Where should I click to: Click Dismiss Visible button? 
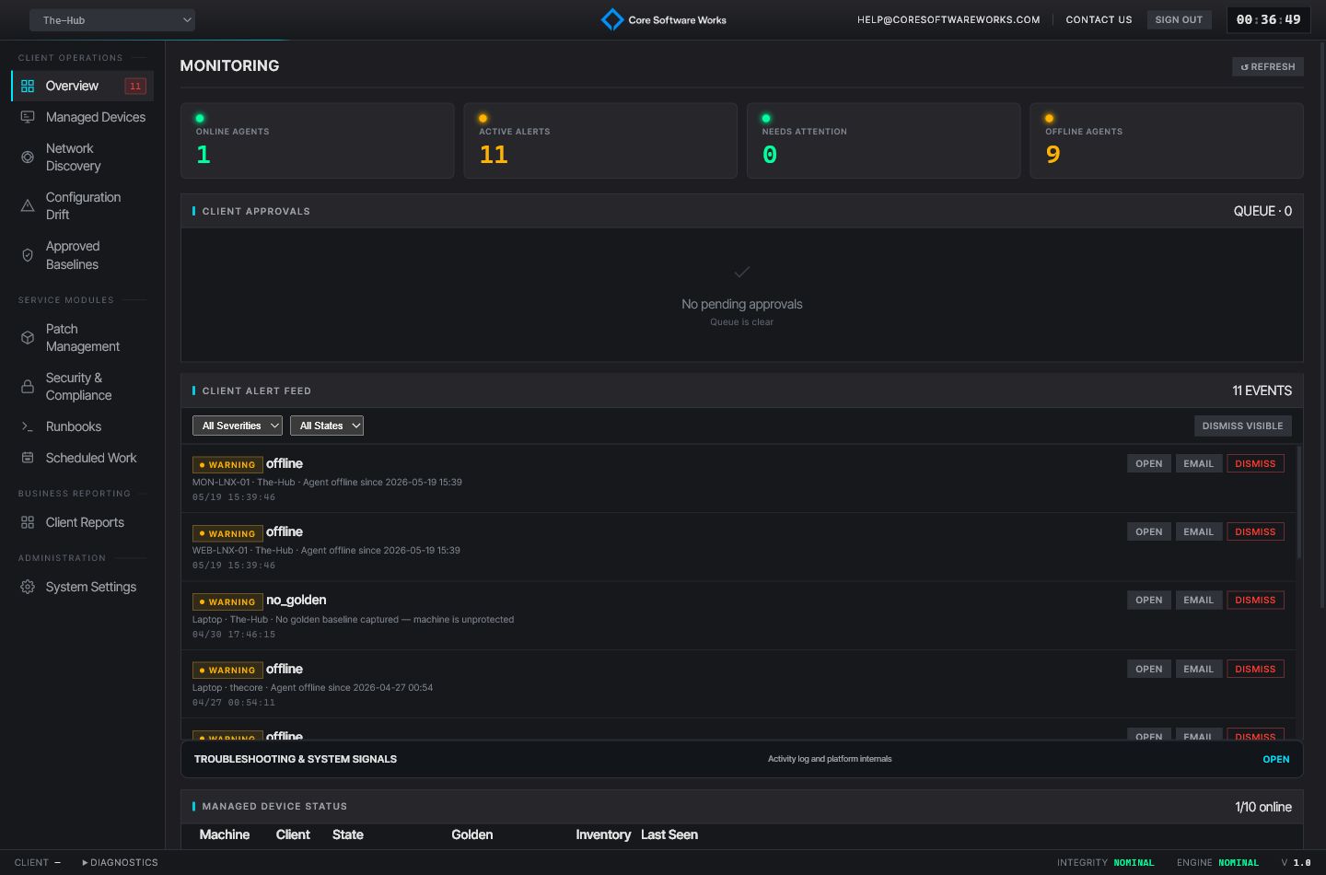(x=1243, y=426)
